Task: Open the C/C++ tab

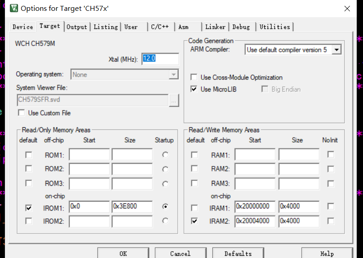Action: (160, 27)
